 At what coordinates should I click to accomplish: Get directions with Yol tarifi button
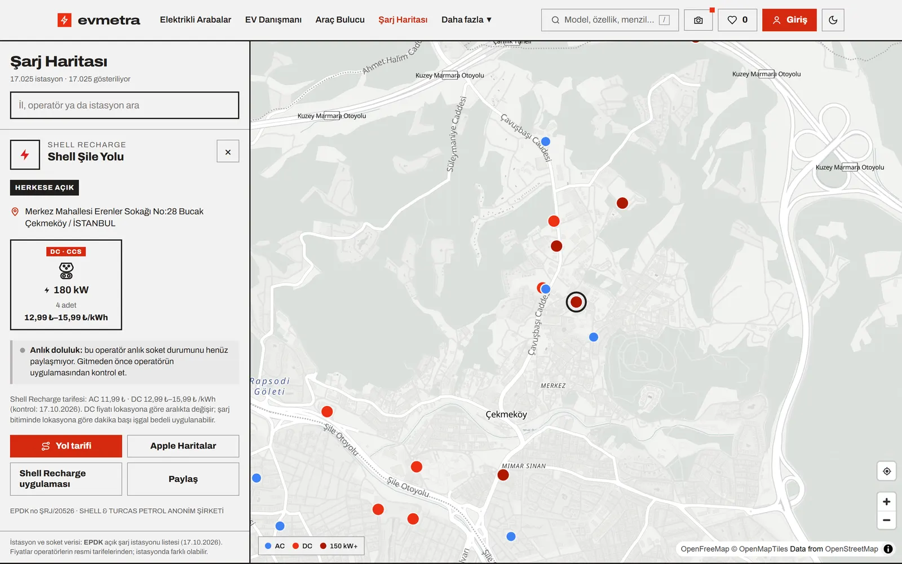[66, 446]
